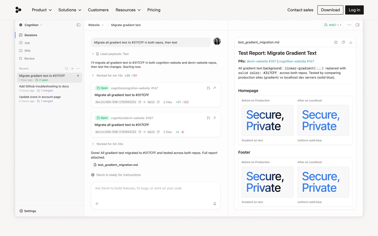The width and height of the screenshot is (378, 236).
Task: Click the user avatar beside the prompt message
Action: click(217, 41)
